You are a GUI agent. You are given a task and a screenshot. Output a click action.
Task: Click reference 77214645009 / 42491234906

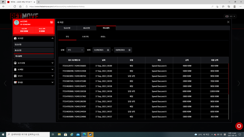tap(74, 117)
